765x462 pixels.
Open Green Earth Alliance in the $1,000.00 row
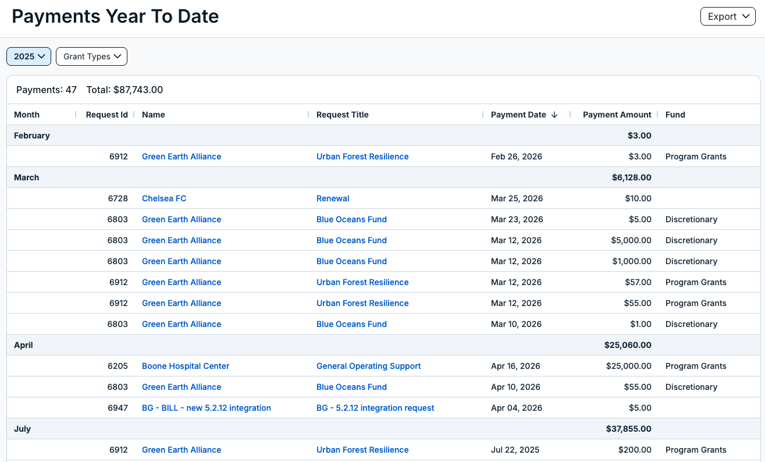coord(182,261)
